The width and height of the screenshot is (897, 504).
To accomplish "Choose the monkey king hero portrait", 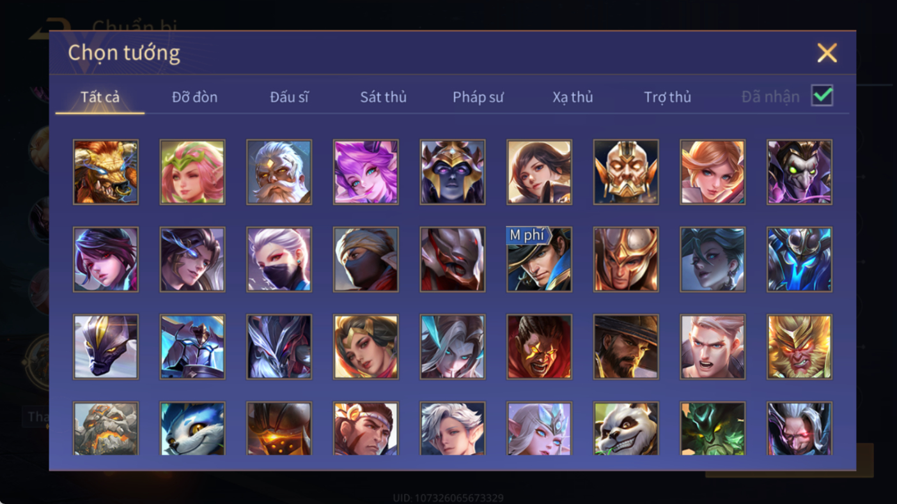I will [x=800, y=347].
